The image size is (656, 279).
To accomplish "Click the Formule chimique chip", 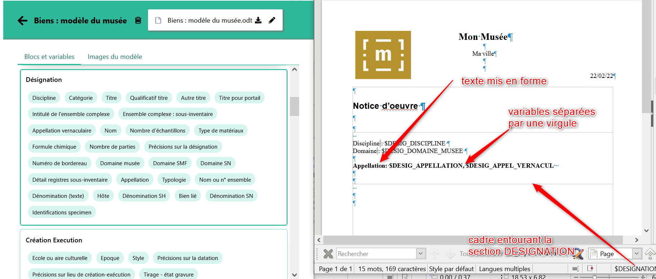I will [x=54, y=147].
